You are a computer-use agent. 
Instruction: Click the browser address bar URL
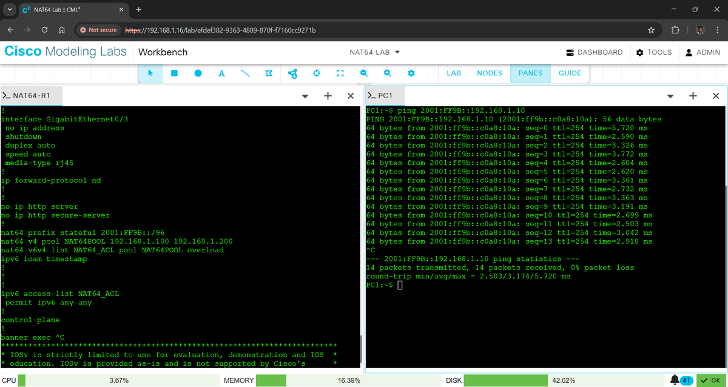click(220, 30)
